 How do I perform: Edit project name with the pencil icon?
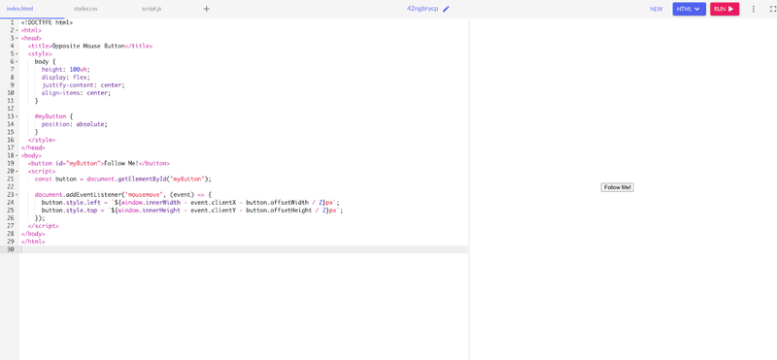click(x=446, y=9)
